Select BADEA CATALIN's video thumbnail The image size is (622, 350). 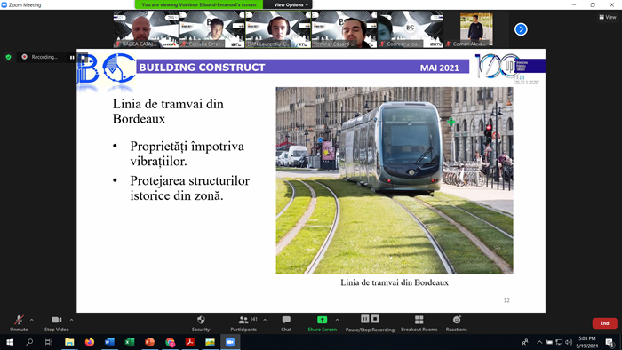pos(146,29)
